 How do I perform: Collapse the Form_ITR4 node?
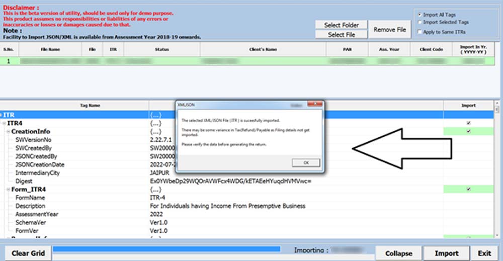[x=8, y=189]
